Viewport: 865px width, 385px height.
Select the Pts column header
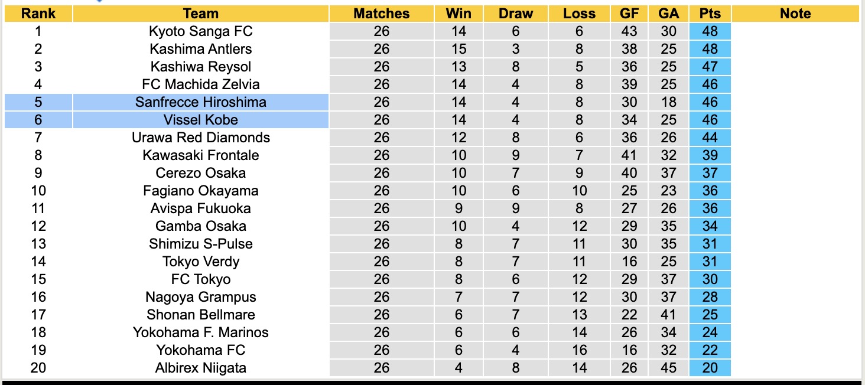click(710, 14)
